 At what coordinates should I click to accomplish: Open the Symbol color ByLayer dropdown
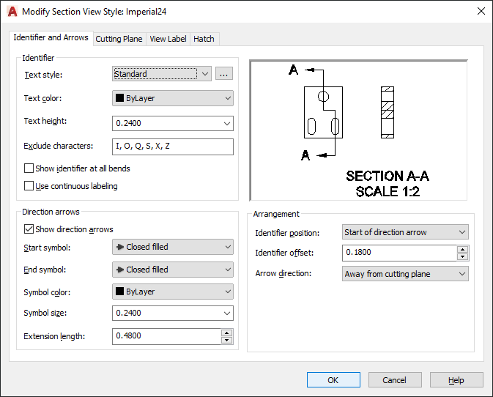click(x=173, y=292)
